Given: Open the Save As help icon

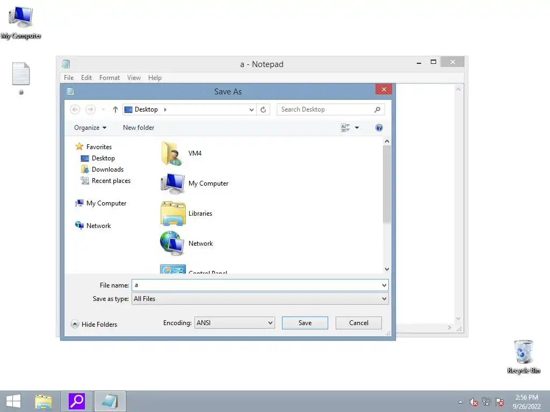Looking at the screenshot, I should (379, 128).
